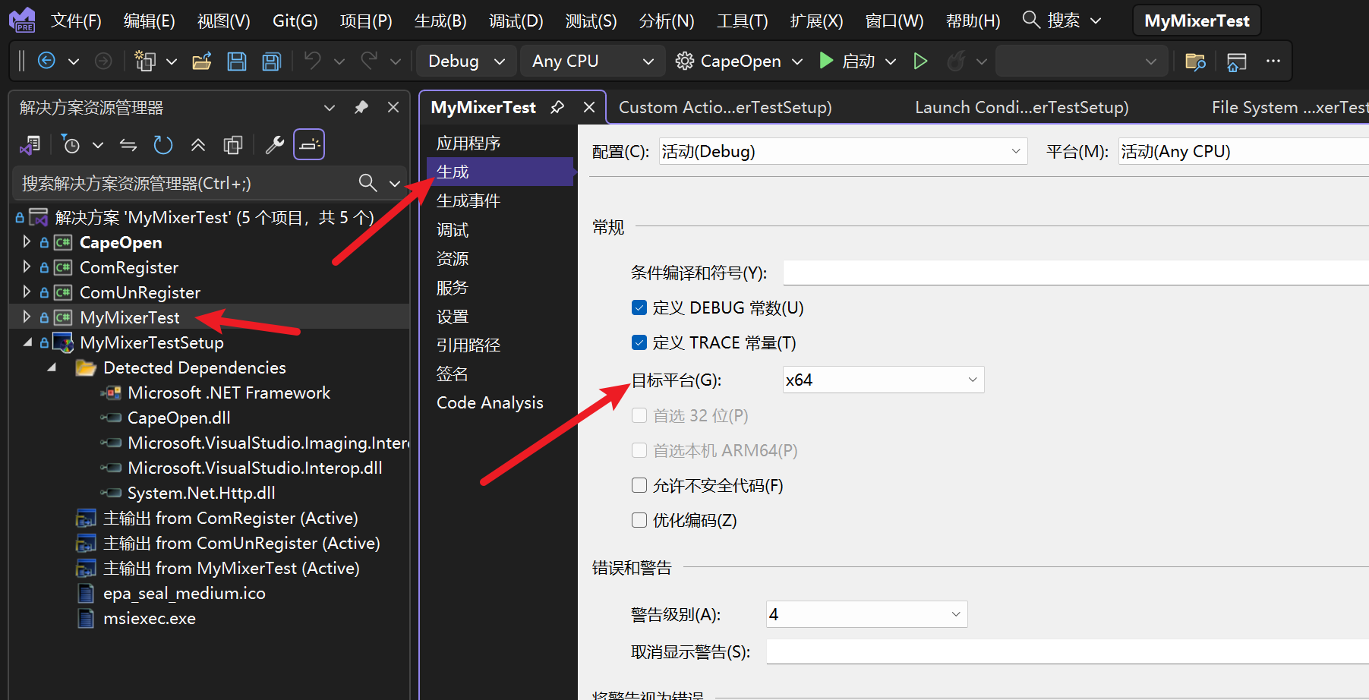Viewport: 1369px width, 700px height.
Task: Open the platform (M) combo box
Action: click(1243, 151)
